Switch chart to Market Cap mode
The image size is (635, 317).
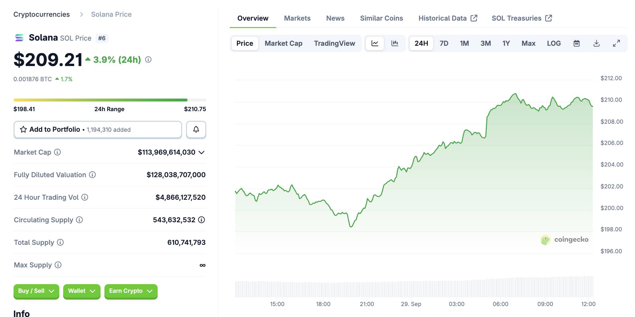tap(283, 43)
